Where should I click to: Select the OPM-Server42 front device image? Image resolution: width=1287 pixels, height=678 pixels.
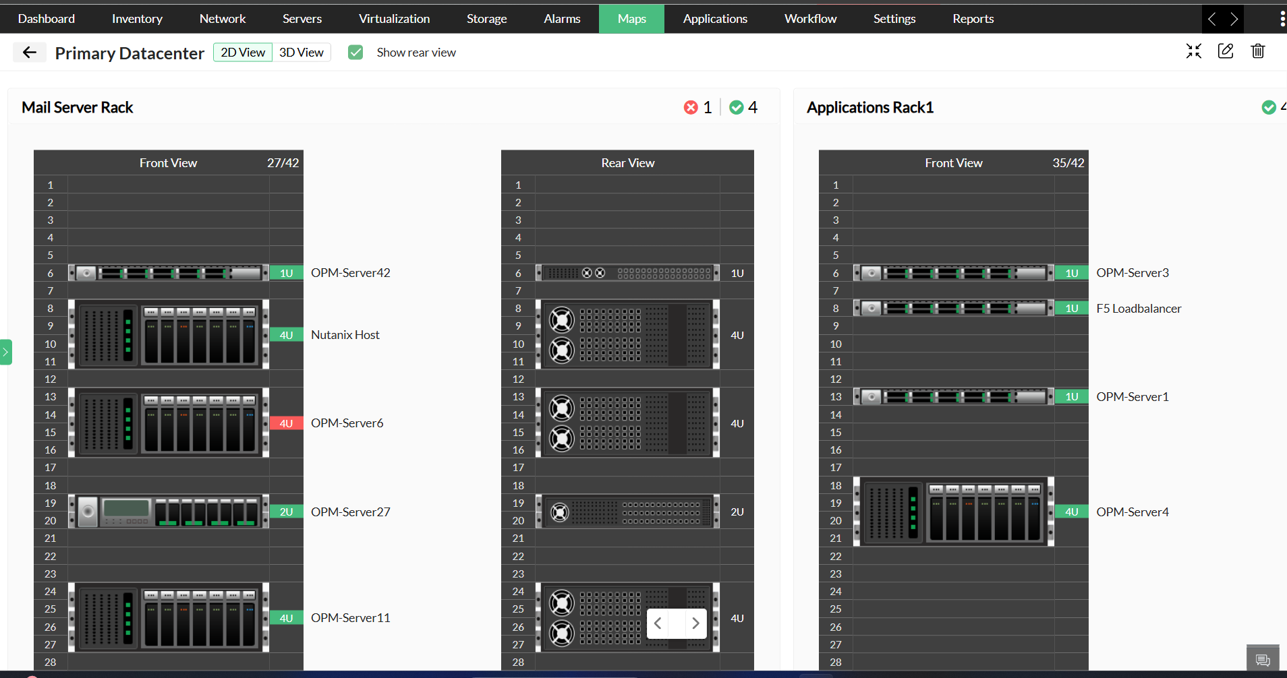pos(169,273)
